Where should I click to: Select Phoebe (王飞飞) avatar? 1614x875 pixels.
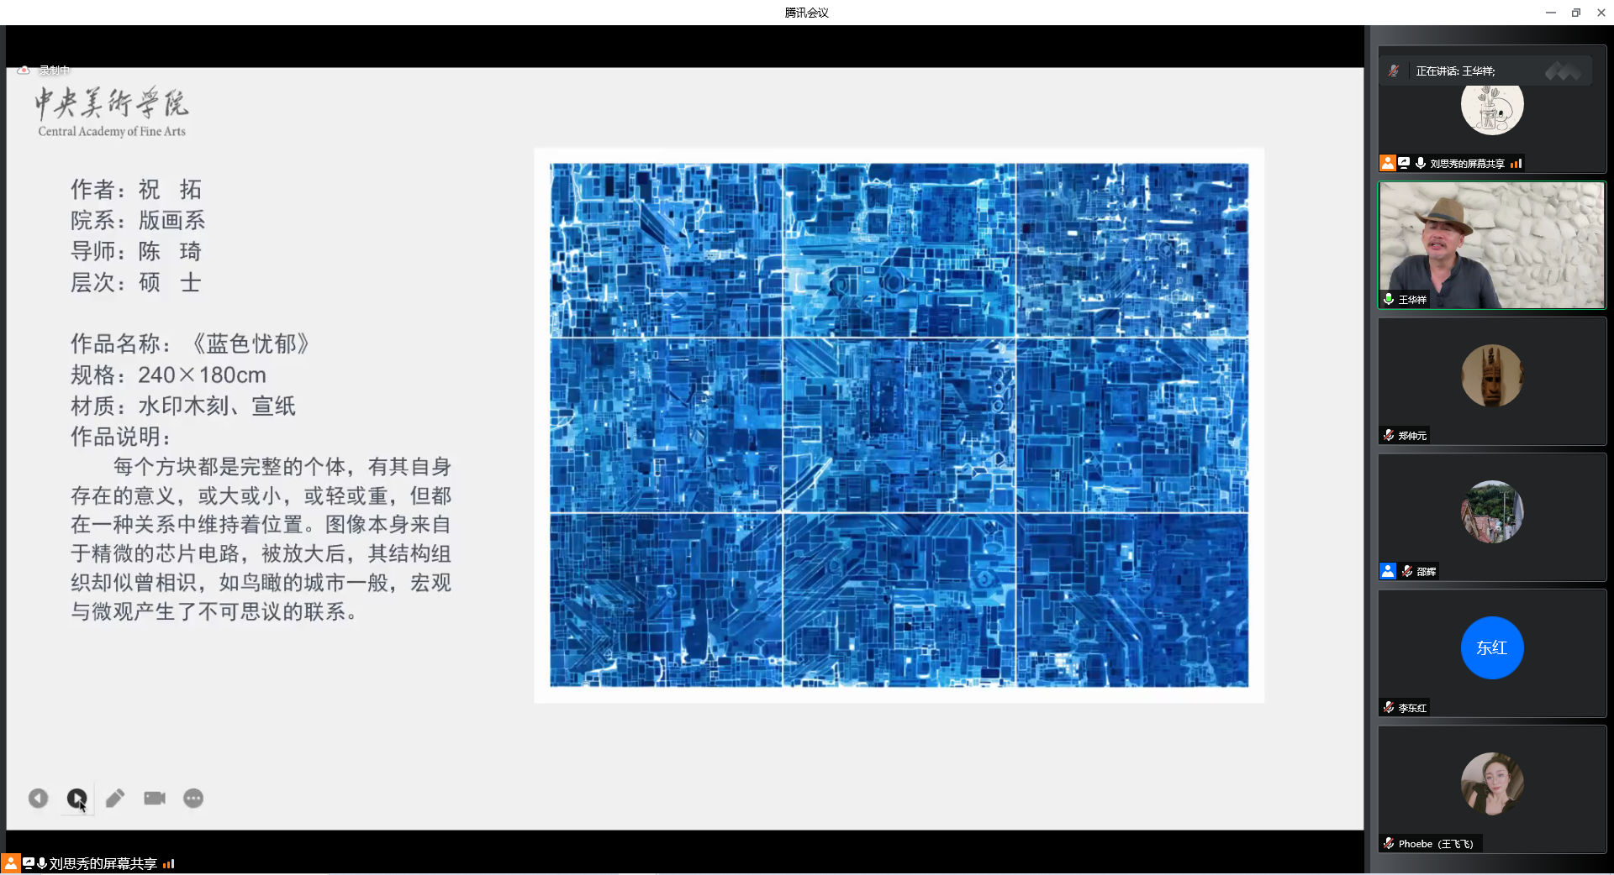pos(1492,783)
